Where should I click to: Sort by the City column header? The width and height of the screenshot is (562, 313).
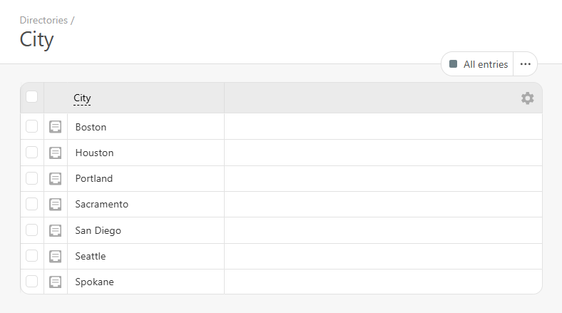(82, 98)
